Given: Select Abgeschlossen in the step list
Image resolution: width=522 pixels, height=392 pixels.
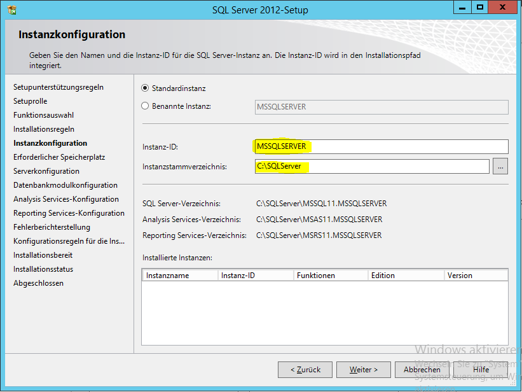Looking at the screenshot, I should click(x=38, y=283).
